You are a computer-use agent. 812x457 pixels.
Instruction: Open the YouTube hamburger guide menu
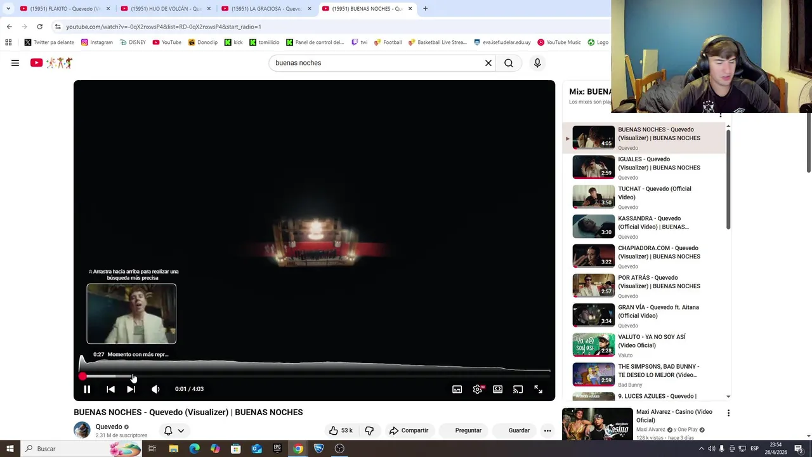coord(15,63)
